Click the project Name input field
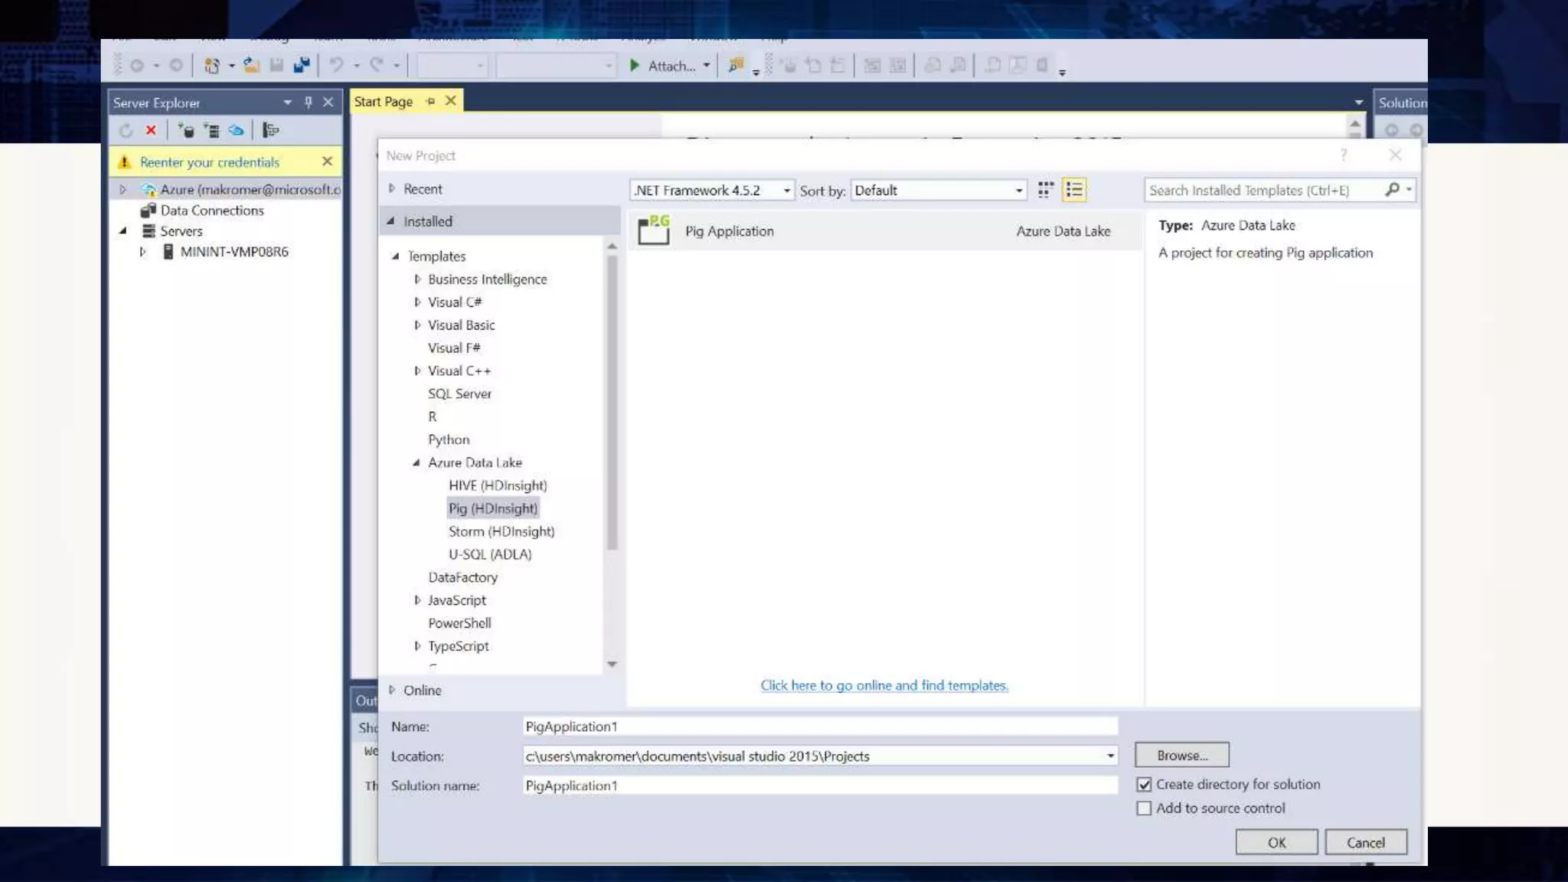The height and width of the screenshot is (882, 1568). tap(819, 727)
